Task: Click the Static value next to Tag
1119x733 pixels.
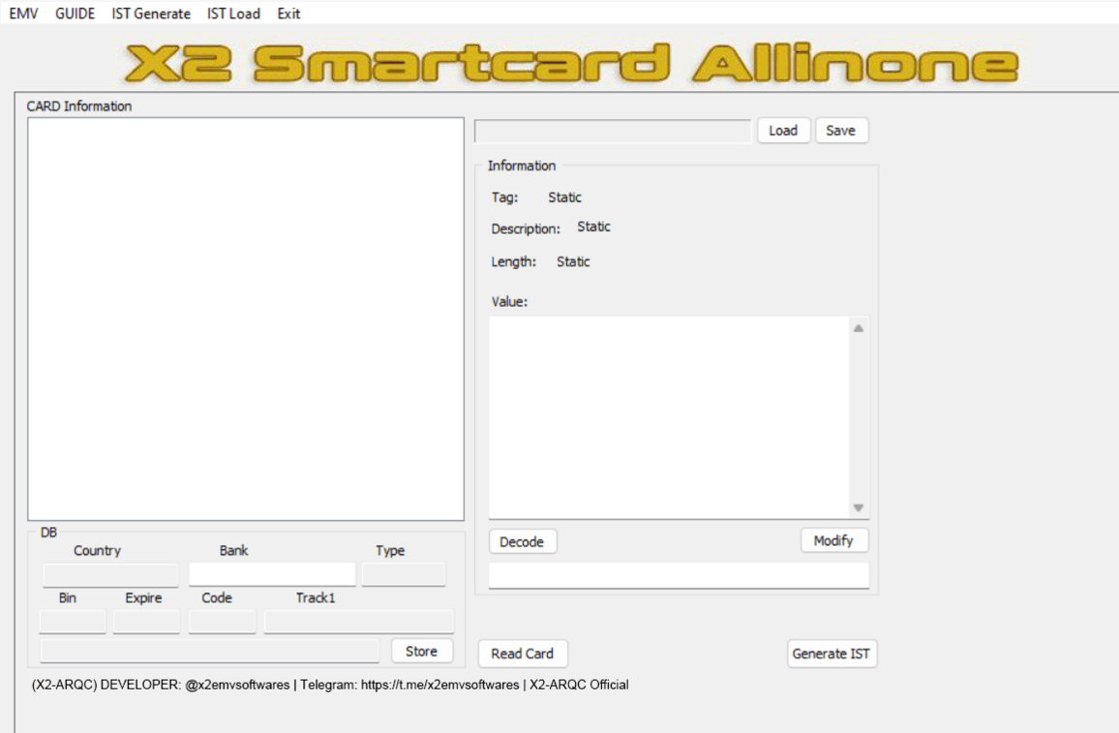Action: [x=564, y=198]
